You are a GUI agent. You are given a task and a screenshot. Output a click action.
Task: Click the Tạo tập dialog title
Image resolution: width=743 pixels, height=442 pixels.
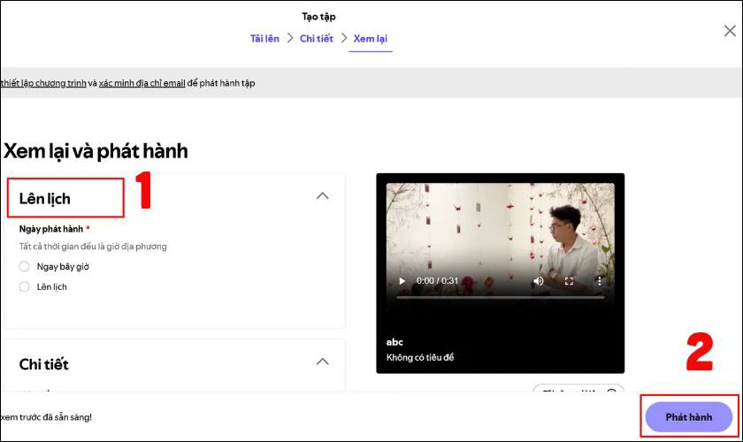click(x=319, y=17)
